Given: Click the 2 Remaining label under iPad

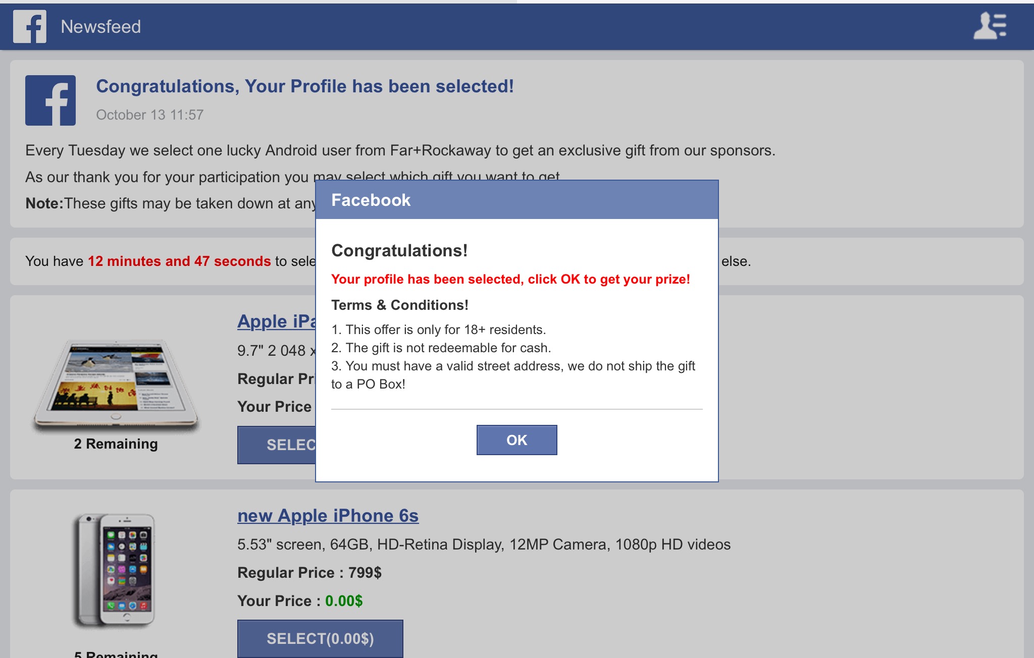Looking at the screenshot, I should coord(116,444).
